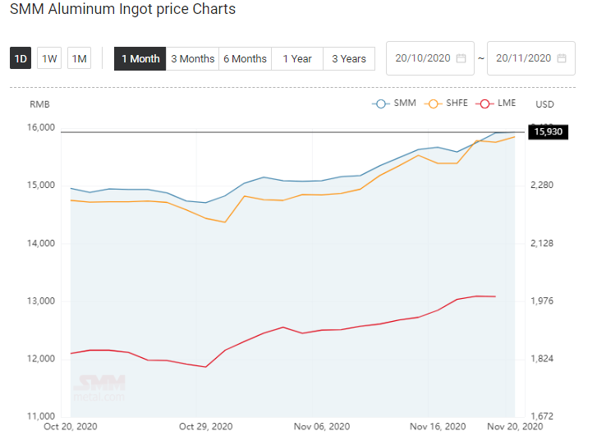Toggle the LME series legend marker
597x436 pixels.
484,104
